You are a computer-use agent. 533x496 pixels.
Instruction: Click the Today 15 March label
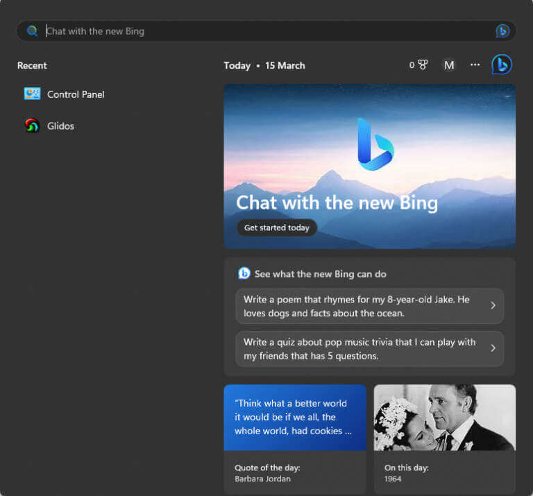[264, 66]
